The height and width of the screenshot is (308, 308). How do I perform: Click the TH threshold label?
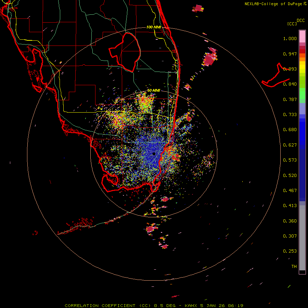pyautogui.click(x=294, y=267)
